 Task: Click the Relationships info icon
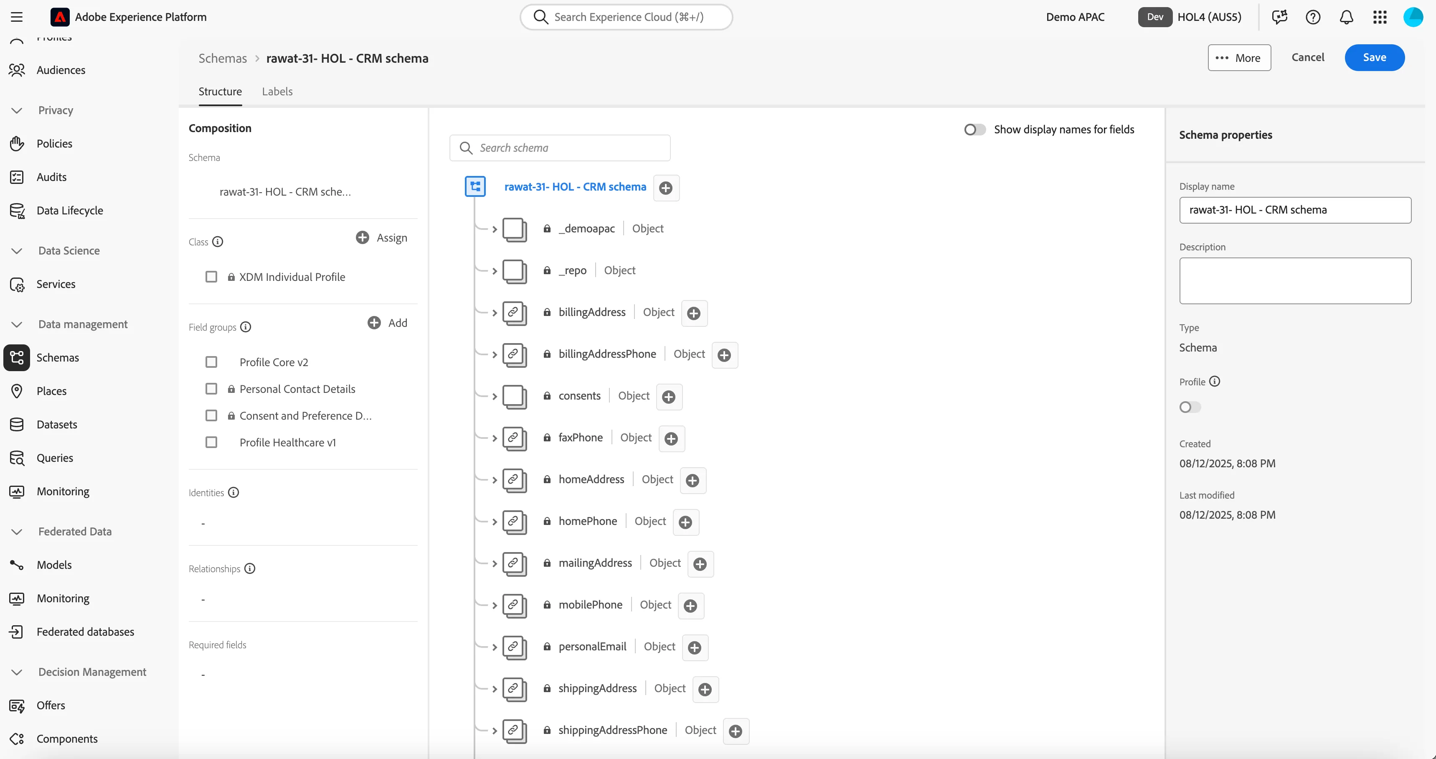[x=250, y=568]
